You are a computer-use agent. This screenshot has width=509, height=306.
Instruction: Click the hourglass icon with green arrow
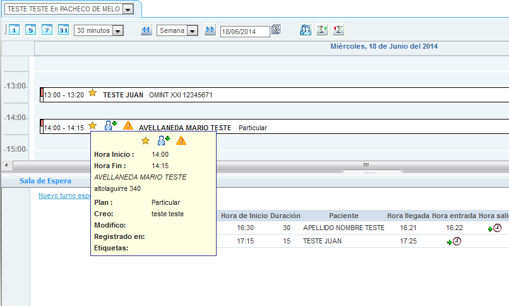322,30
